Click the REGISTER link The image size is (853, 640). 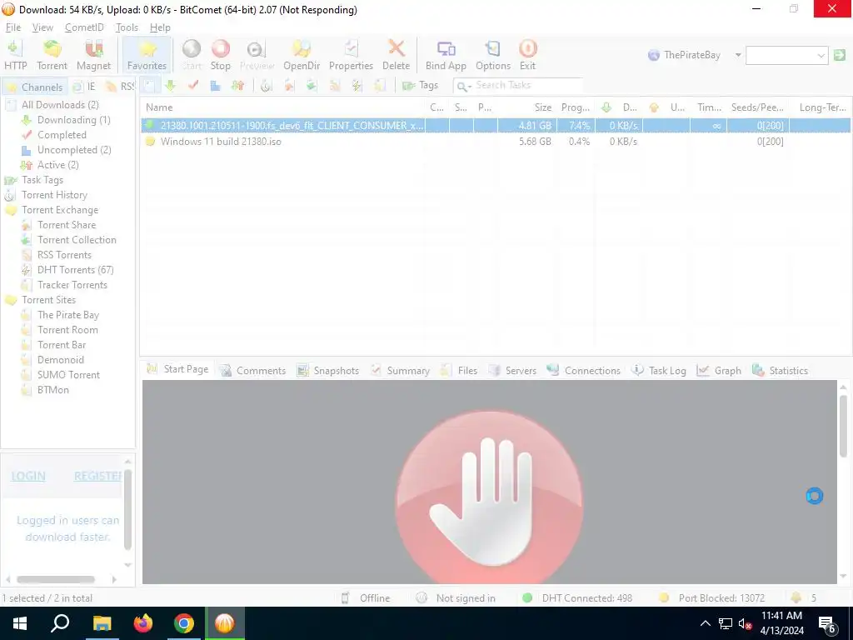[x=98, y=476]
